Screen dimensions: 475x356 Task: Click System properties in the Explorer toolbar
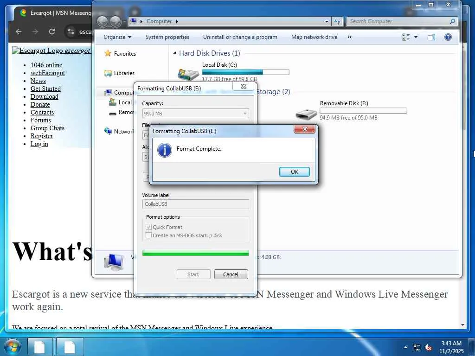[167, 37]
